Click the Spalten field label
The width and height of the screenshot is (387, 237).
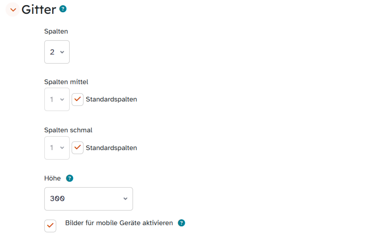[56, 32]
